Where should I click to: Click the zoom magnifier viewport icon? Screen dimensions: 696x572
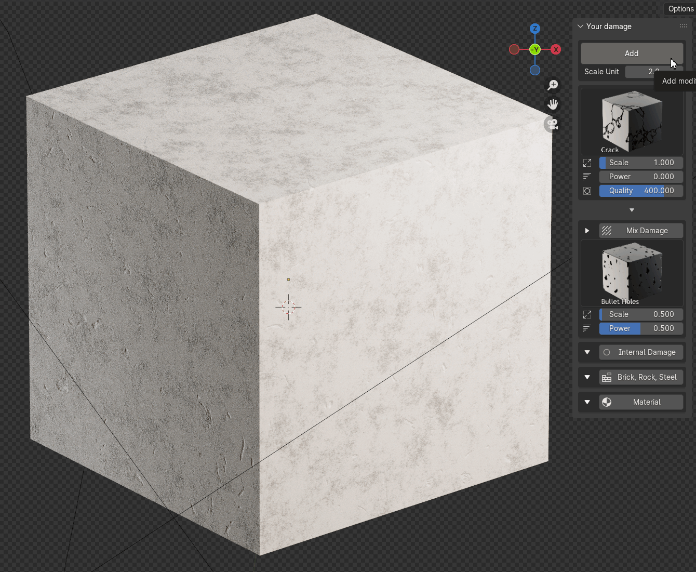[x=553, y=85]
